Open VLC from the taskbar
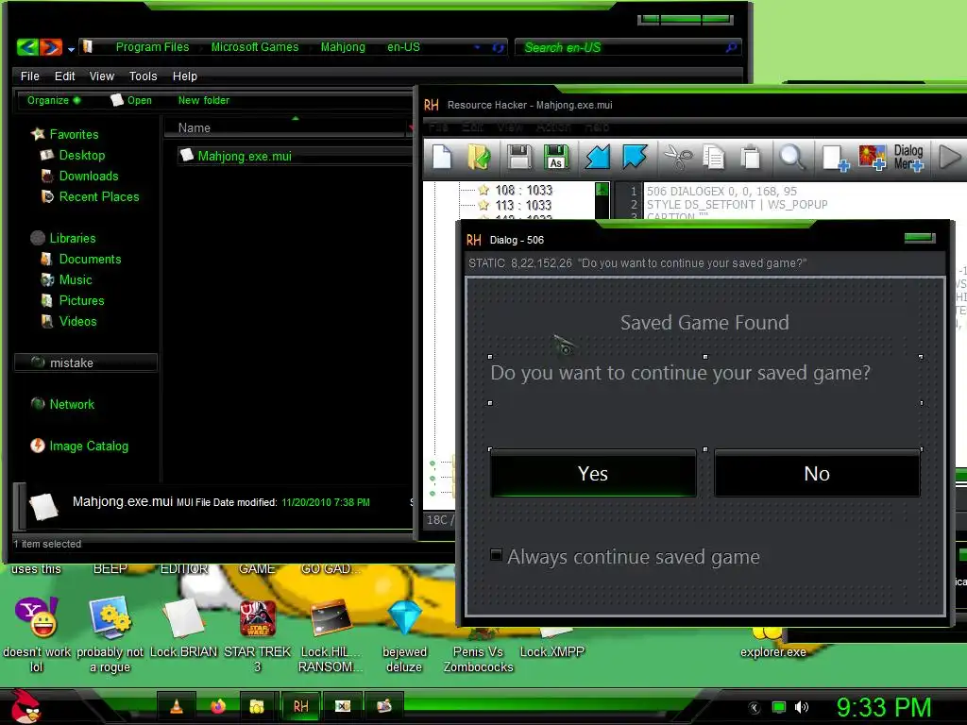This screenshot has width=967, height=725. tap(177, 706)
